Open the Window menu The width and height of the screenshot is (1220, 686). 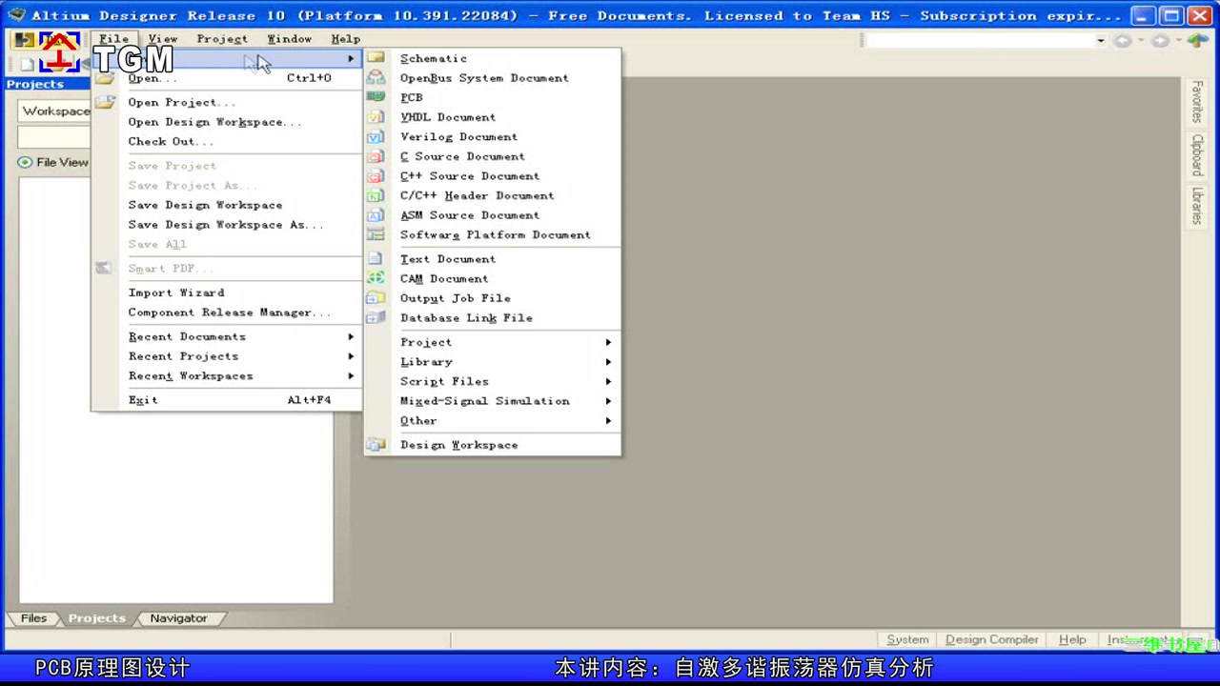point(289,39)
